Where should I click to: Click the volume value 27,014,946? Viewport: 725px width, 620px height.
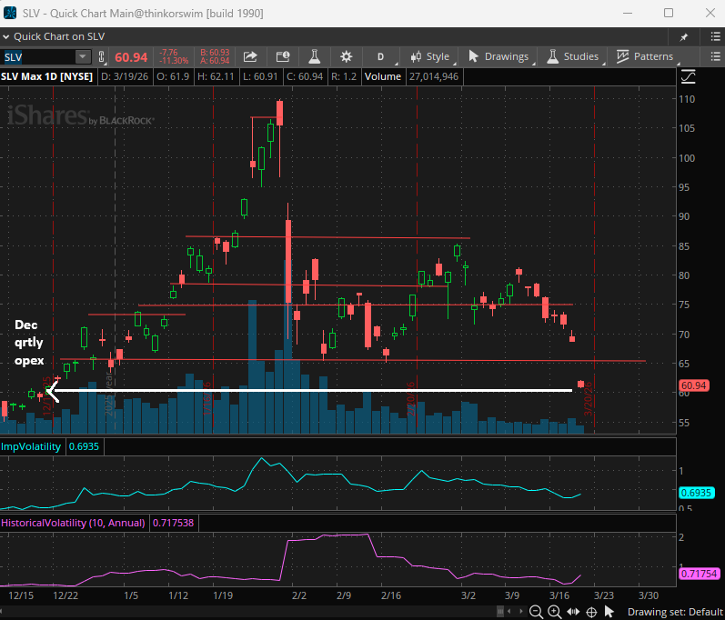tap(434, 76)
